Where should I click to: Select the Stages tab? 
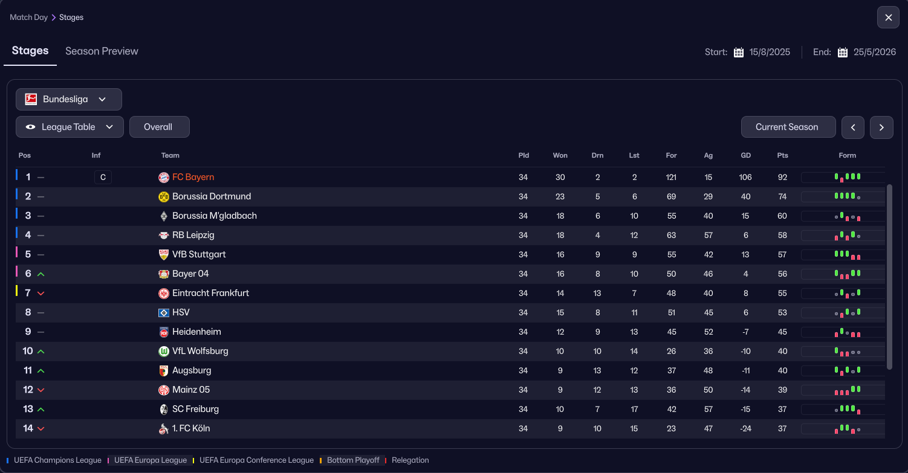click(30, 51)
